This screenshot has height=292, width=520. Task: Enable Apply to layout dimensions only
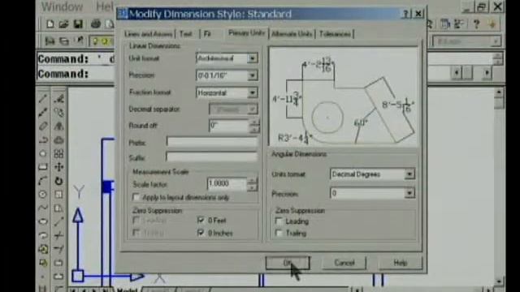[136, 197]
